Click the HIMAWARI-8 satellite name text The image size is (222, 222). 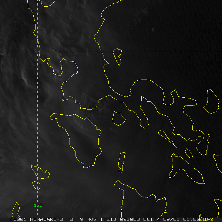point(47,219)
